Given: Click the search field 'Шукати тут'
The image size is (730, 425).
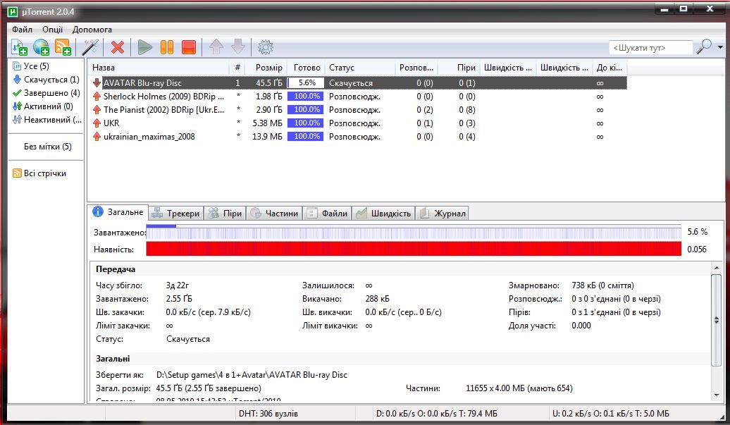Looking at the screenshot, I should 651,47.
